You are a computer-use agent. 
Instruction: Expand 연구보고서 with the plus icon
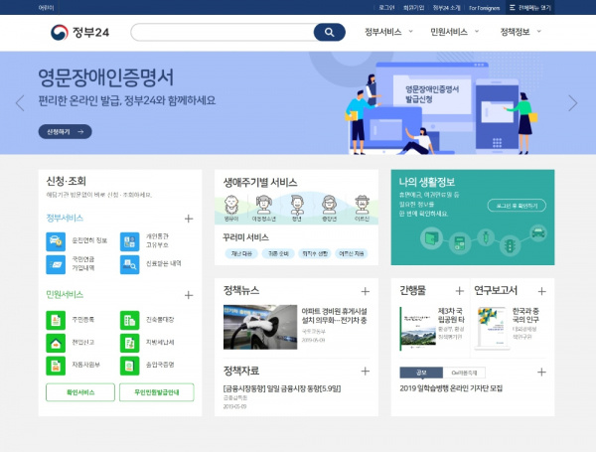coord(542,291)
